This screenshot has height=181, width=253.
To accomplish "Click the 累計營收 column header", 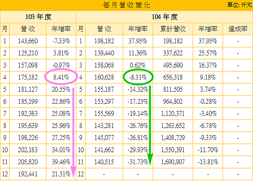I will tap(173, 29).
